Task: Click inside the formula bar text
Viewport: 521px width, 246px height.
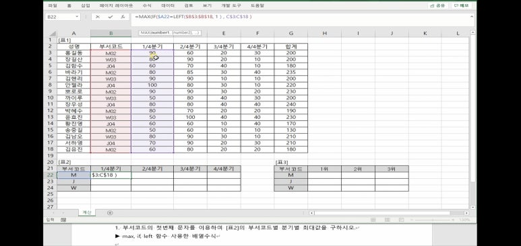Action: [x=193, y=16]
